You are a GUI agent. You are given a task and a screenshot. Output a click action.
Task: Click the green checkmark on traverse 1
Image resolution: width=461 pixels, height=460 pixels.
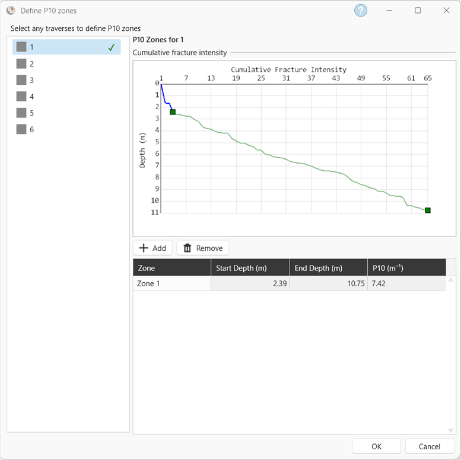(112, 47)
